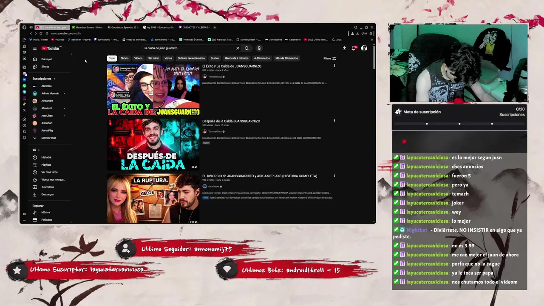Expand Mostrar más subscriptions
The height and width of the screenshot is (306, 544).
coord(48,138)
